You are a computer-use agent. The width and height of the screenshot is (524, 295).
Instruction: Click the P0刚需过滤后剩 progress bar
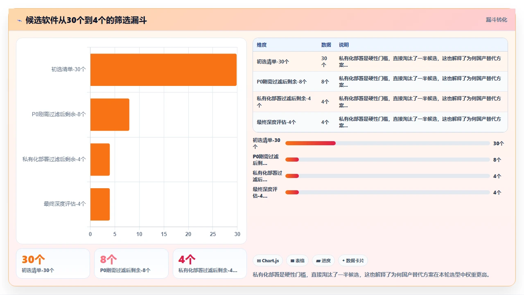387,160
